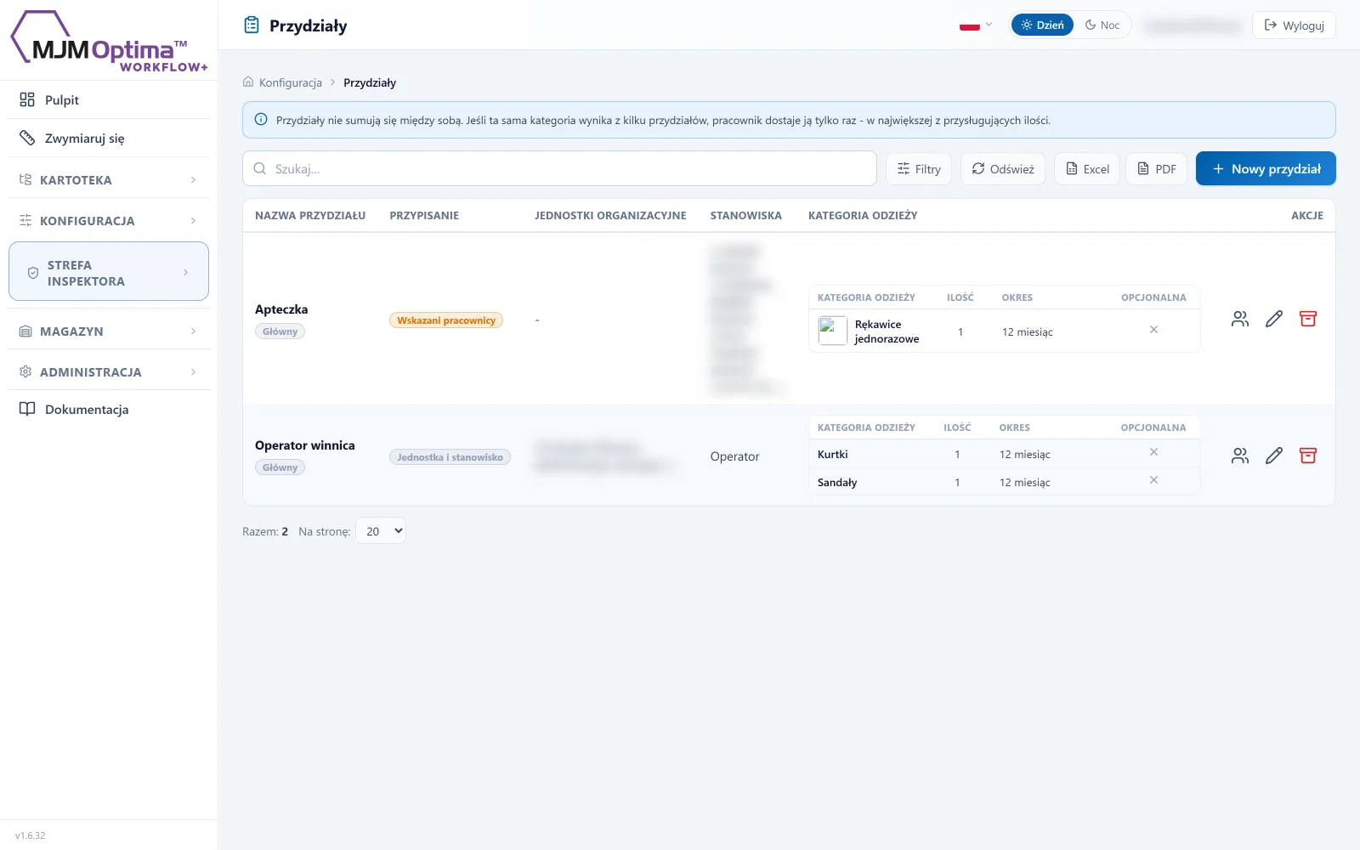
Task: Open the per-page count dropdown
Action: [x=381, y=531]
